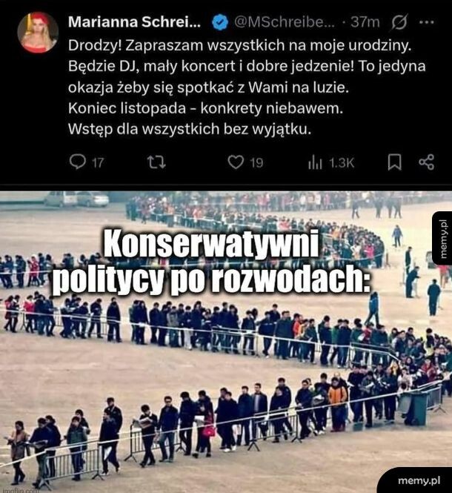Click the tweet text about urodziny
Screen dimensions: 452x493
247,87
